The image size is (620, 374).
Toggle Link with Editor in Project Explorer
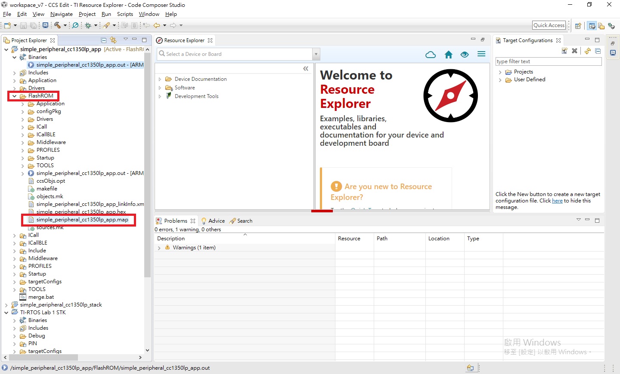tap(113, 40)
